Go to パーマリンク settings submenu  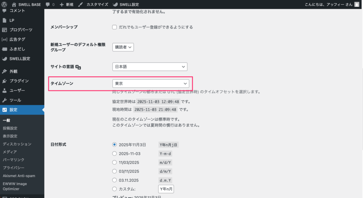tap(14, 160)
